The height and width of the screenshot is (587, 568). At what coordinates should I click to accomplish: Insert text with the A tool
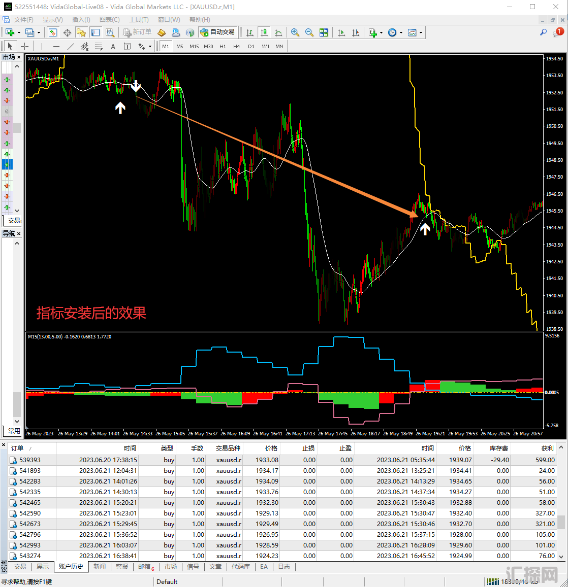113,46
